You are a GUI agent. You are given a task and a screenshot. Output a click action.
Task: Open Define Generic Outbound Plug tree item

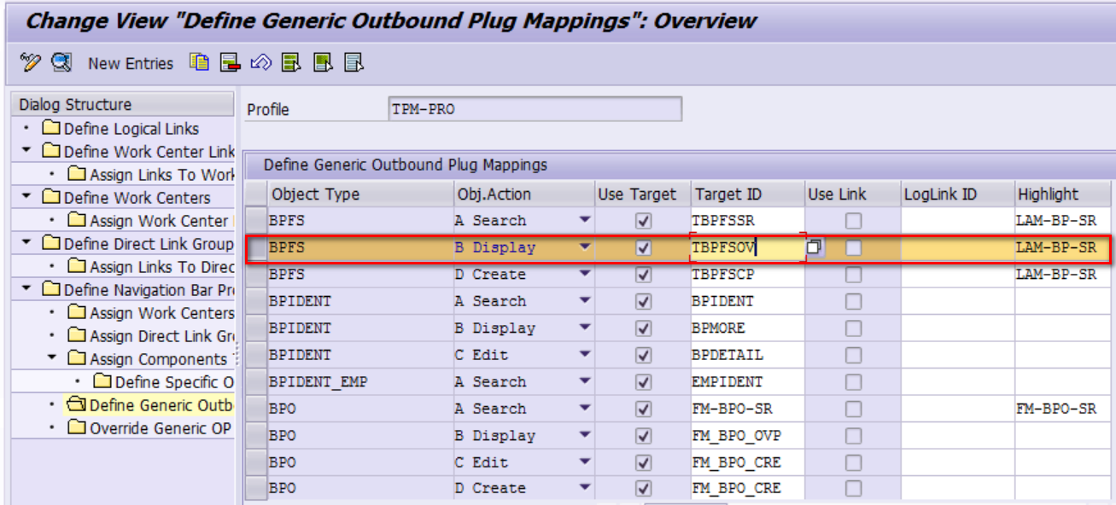tap(161, 405)
